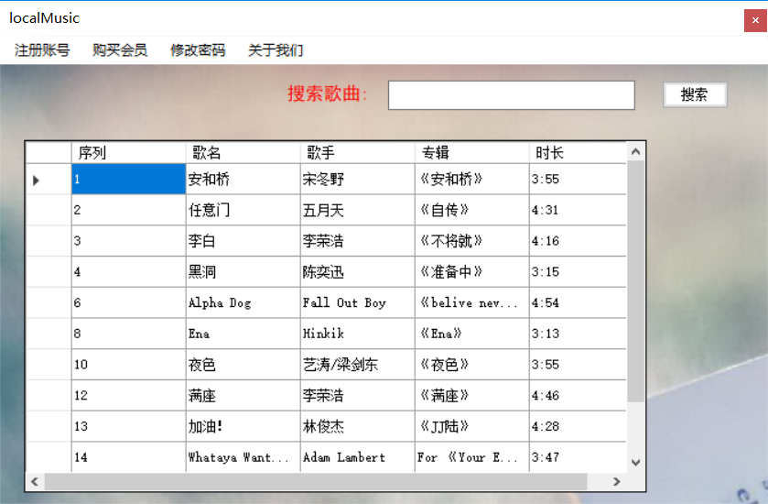Select the song 李白
The image size is (768, 504).
[x=243, y=241]
